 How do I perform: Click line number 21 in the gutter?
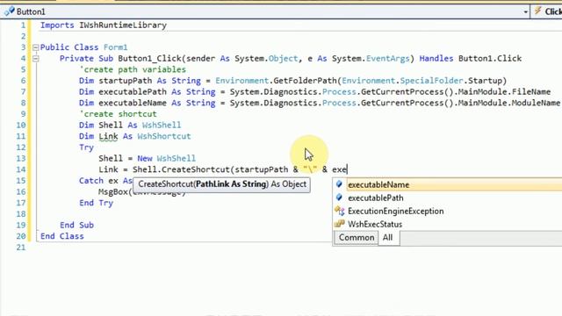(x=21, y=248)
